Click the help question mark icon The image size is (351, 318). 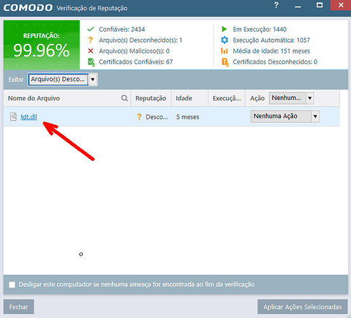[x=277, y=5]
